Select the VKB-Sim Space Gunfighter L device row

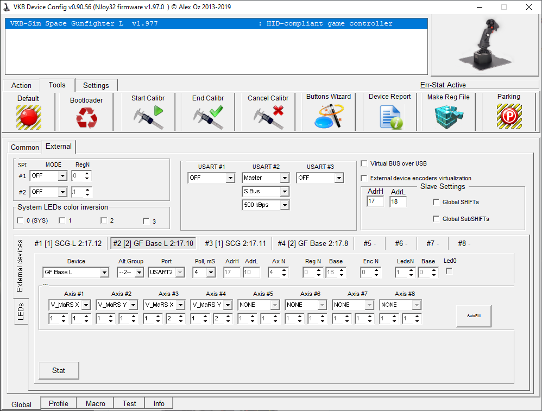point(216,23)
